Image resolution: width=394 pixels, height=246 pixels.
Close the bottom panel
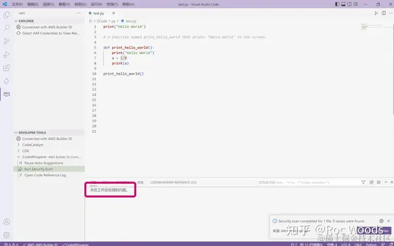(x=391, y=182)
